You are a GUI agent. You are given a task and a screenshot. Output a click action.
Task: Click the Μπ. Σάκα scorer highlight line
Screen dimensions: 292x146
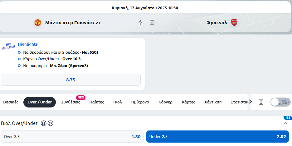56,66
